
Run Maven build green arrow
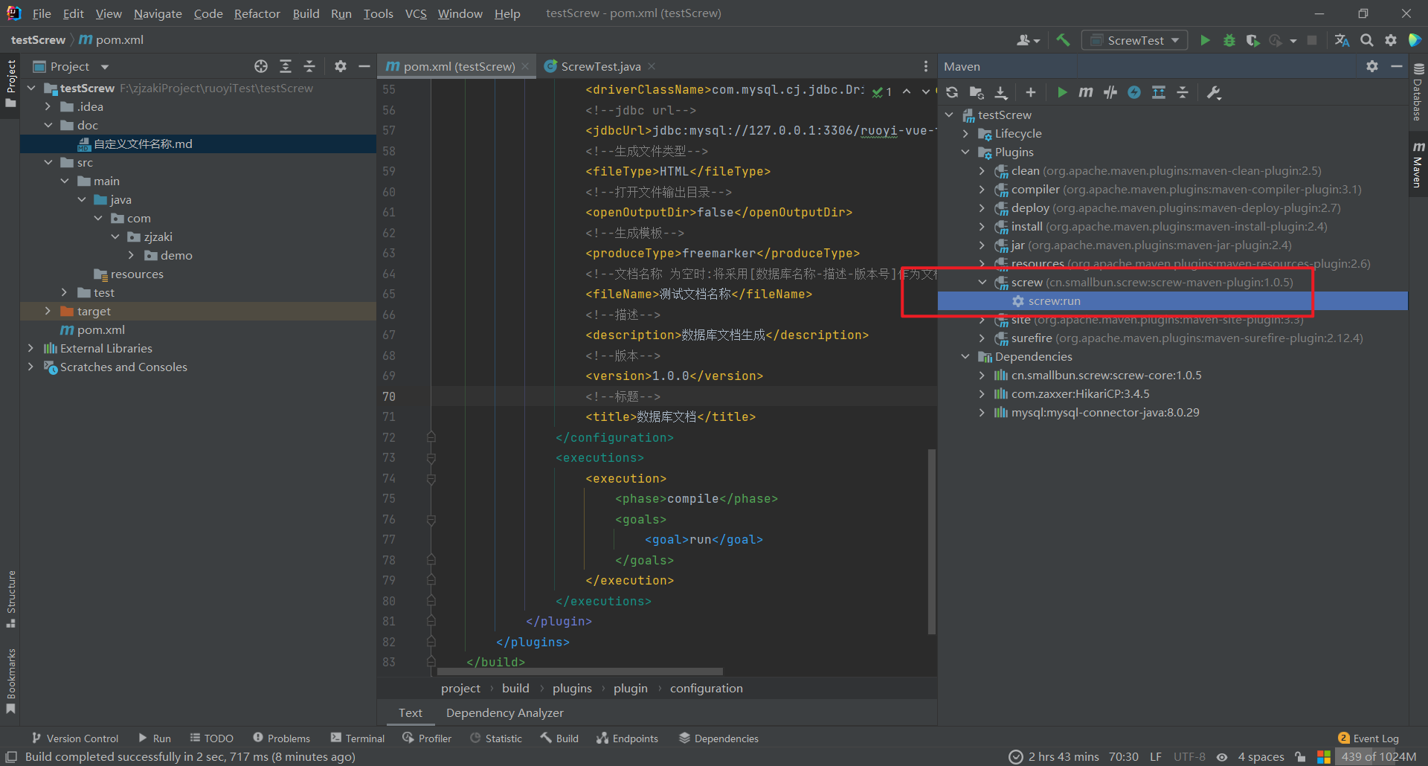[x=1062, y=92]
